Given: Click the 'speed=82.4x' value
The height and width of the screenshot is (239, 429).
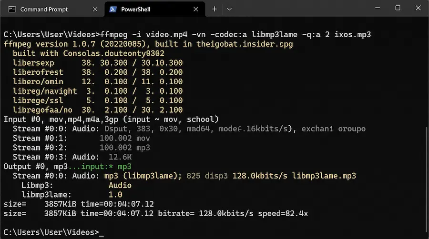Looking at the screenshot, I should click(283, 214).
